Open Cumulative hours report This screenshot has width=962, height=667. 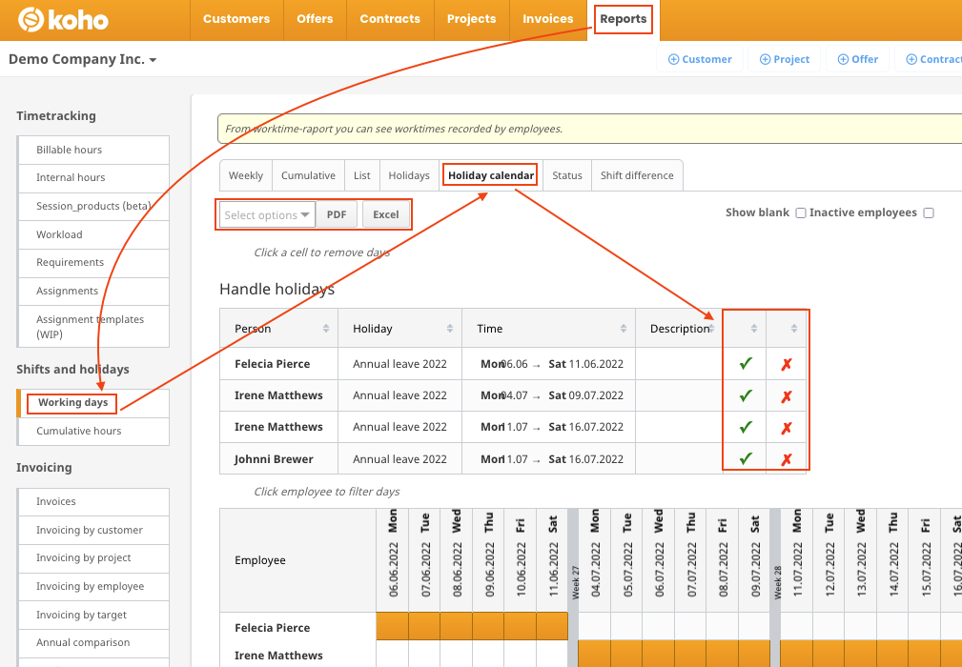tap(93, 431)
